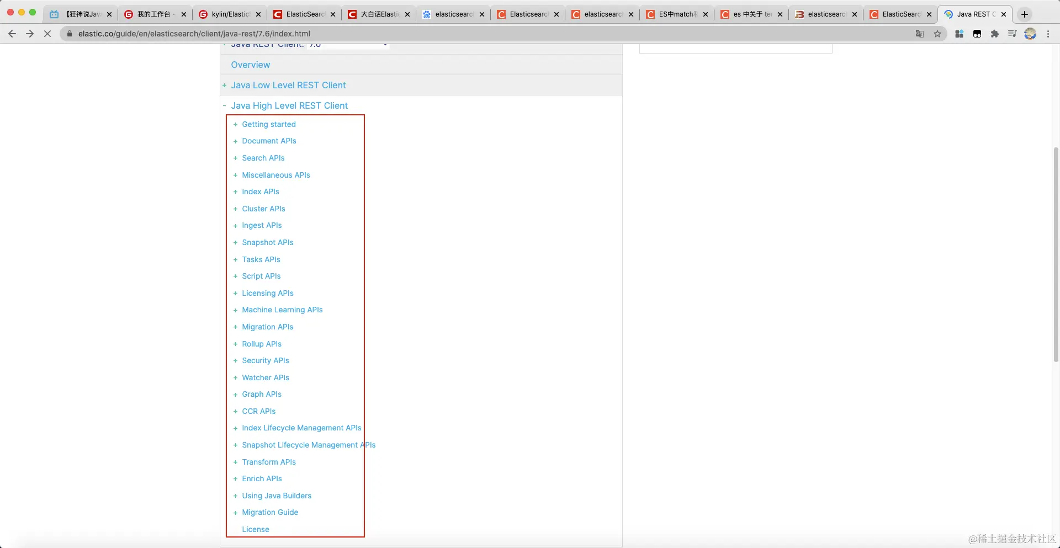Open the Rollup APIs link
Image resolution: width=1060 pixels, height=548 pixels.
point(262,344)
